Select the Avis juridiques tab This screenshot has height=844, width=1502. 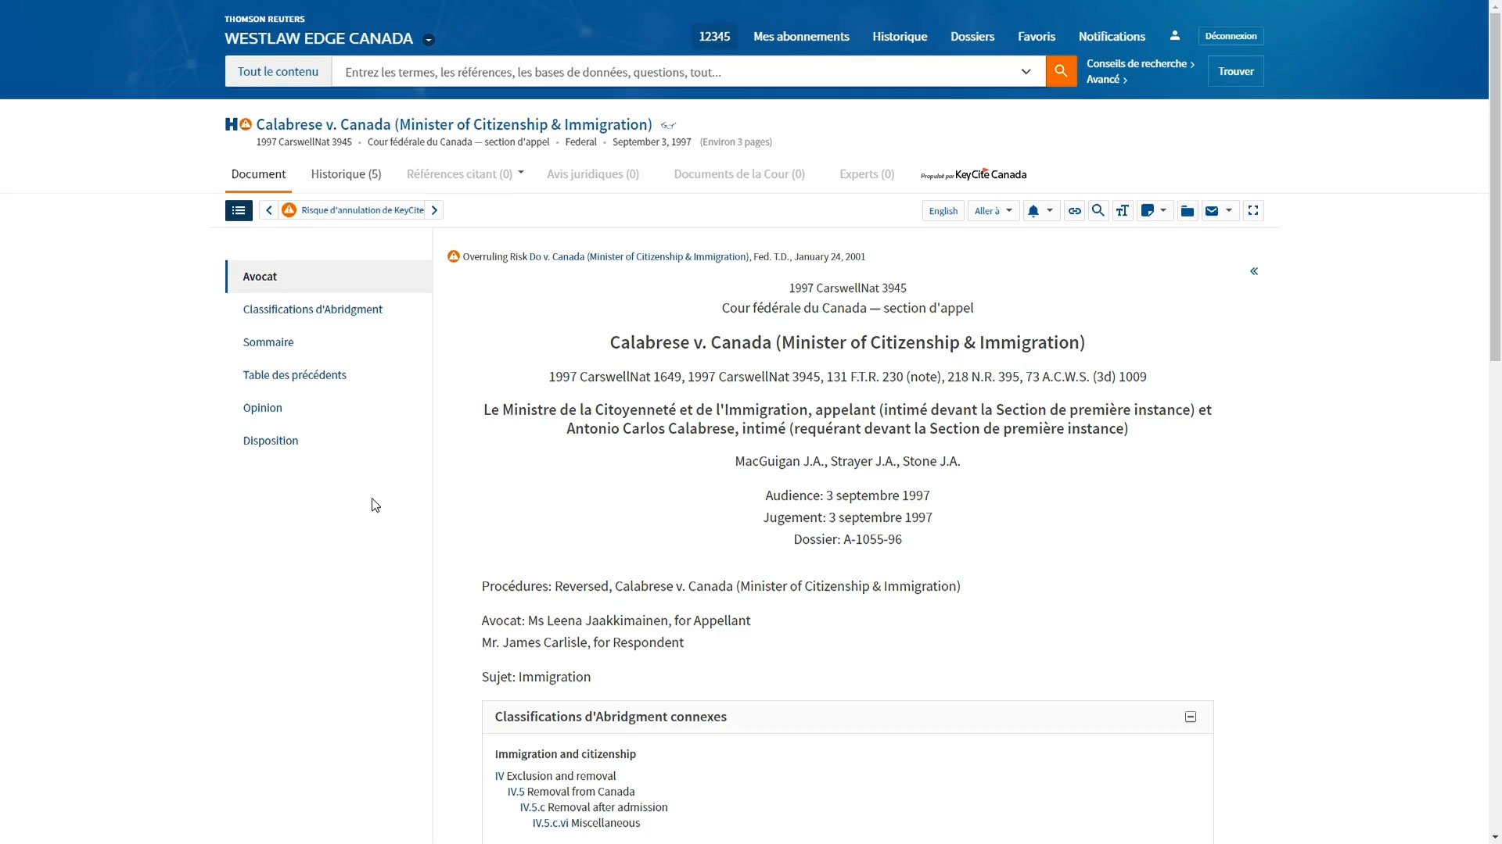592,173
